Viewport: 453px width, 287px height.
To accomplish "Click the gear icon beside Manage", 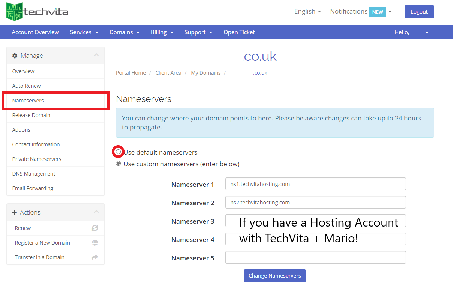I will click(15, 55).
